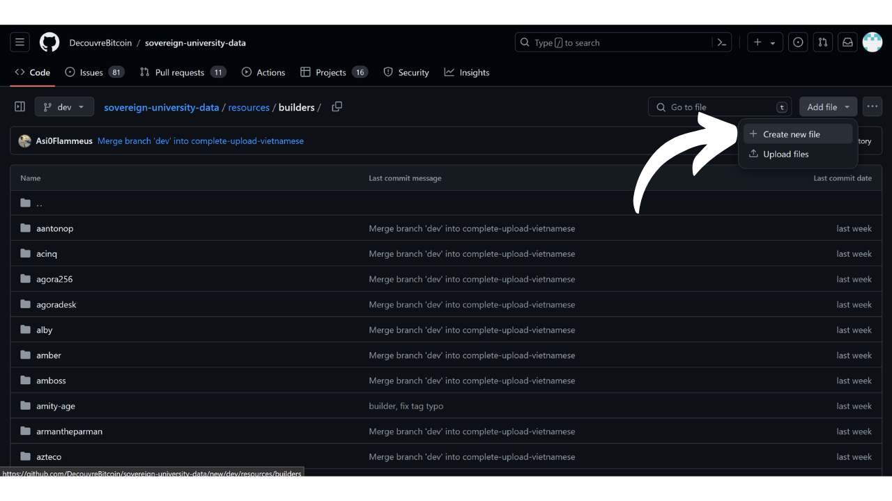Screen dimensions: 892x501
Task: Open the command palette icon
Action: click(x=723, y=42)
